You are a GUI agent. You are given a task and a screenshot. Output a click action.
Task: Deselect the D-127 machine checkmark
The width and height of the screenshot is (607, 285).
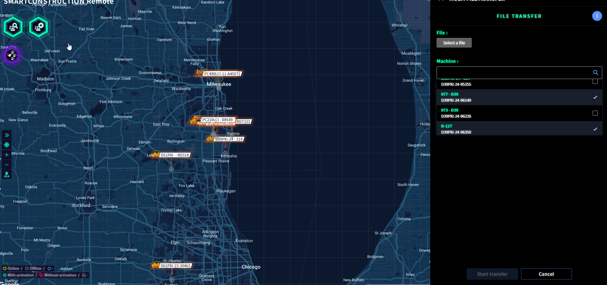tap(595, 129)
